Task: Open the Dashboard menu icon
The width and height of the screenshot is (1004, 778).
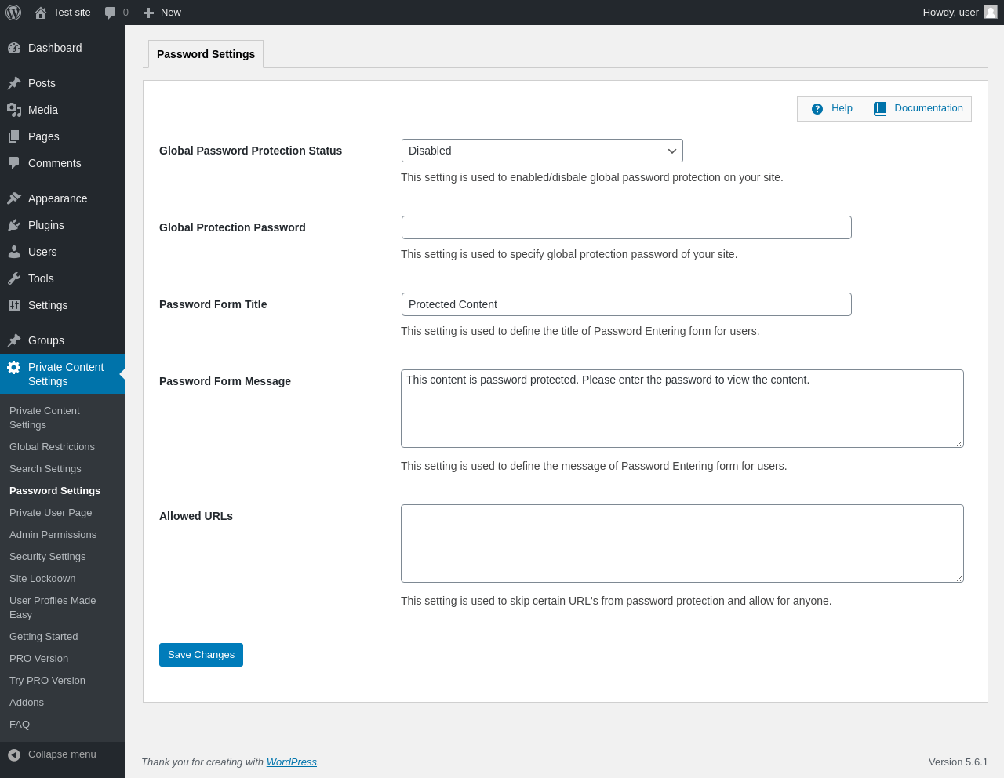Action: click(x=14, y=48)
